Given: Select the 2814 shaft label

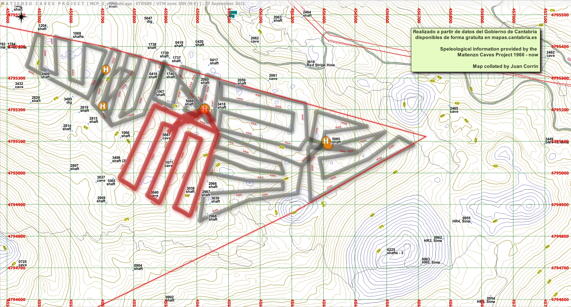Looking at the screenshot, I should click(67, 127).
